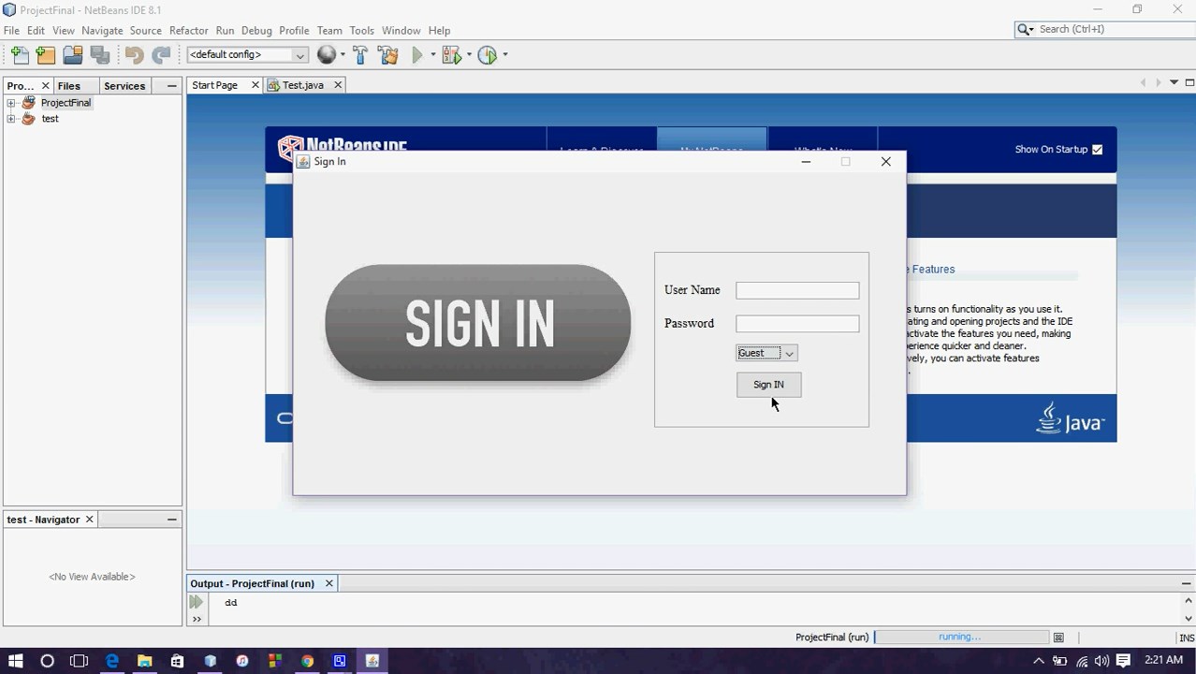Image resolution: width=1196 pixels, height=674 pixels.
Task: Clean and Build using the hammer-broom icon
Action: tap(387, 55)
